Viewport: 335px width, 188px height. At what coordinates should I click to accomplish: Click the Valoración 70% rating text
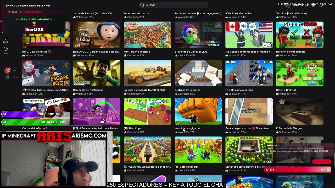[x=288, y=132]
